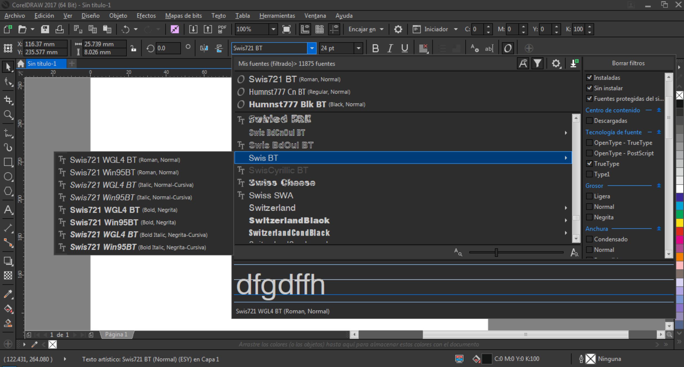This screenshot has width=684, height=367.
Task: Check the Ligera weight filter
Action: (x=589, y=196)
